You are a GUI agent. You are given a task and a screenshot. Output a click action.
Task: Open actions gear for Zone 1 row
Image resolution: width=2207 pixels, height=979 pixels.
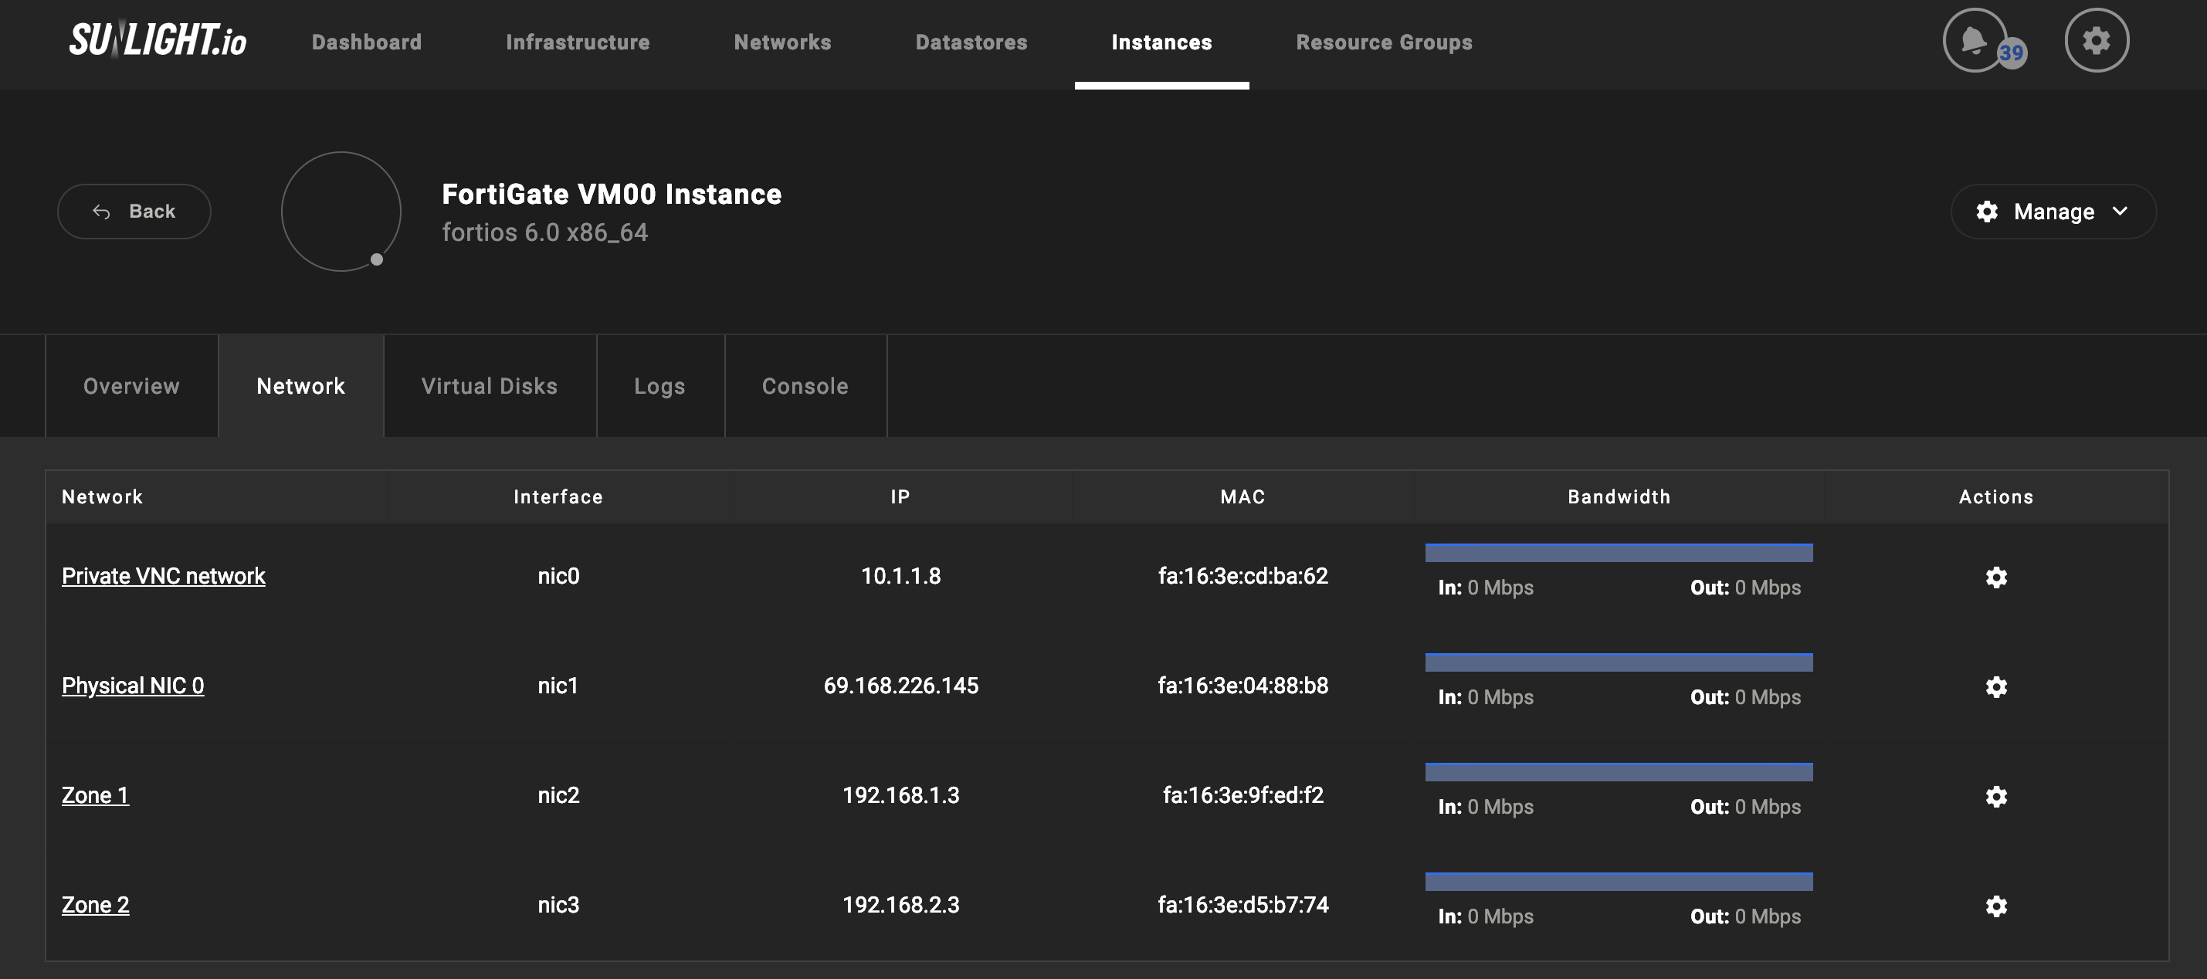pyautogui.click(x=1996, y=797)
